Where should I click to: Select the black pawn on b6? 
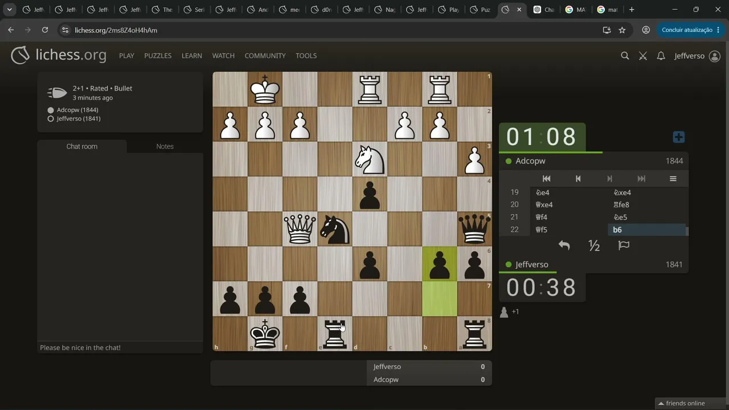(440, 264)
